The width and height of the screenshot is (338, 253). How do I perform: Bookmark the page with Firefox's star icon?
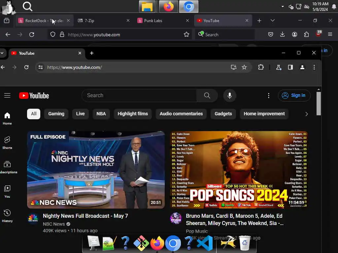186,34
